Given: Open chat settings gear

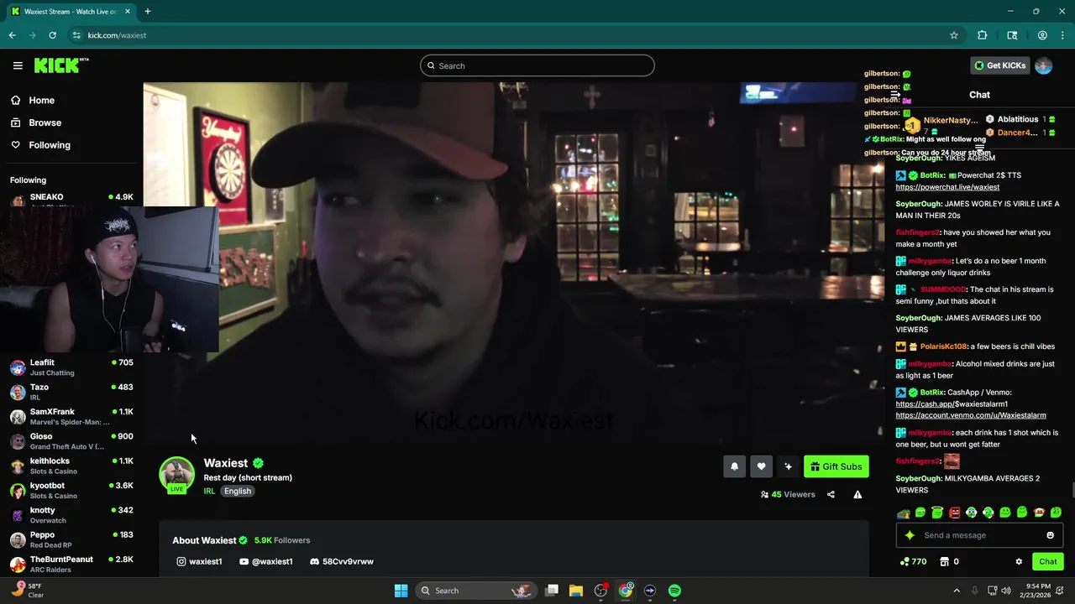Looking at the screenshot, I should point(1019,562).
